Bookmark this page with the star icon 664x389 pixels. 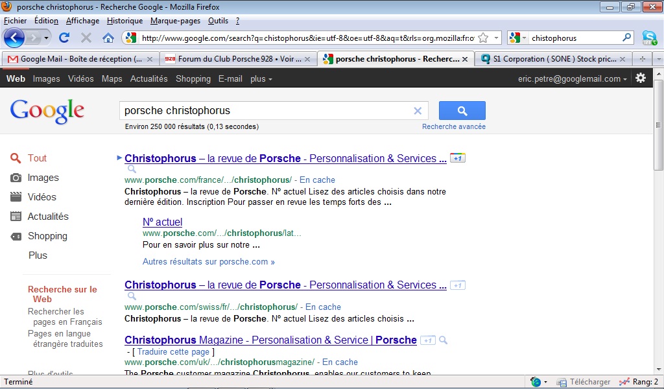pos(483,38)
